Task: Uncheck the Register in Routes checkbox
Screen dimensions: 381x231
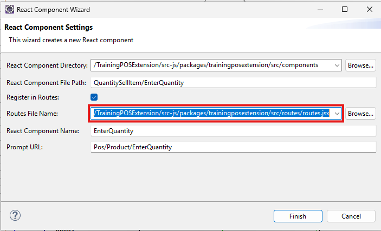Action: coord(94,97)
